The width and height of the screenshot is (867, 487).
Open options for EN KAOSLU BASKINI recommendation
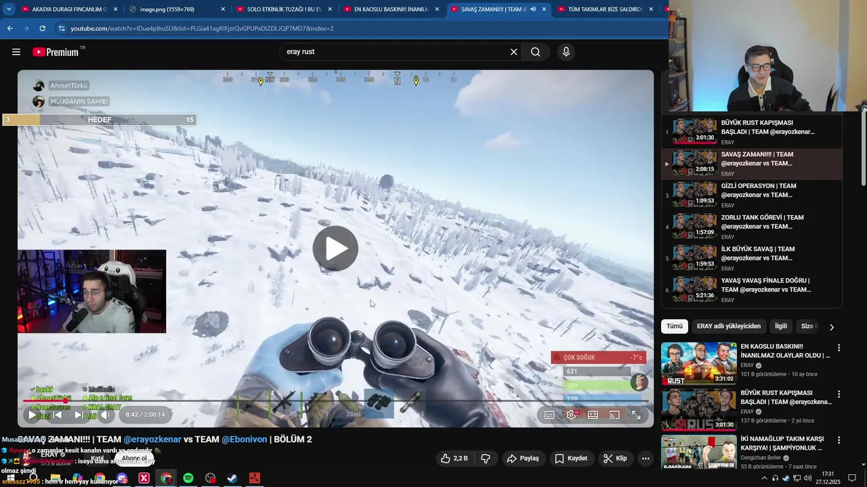pos(839,348)
